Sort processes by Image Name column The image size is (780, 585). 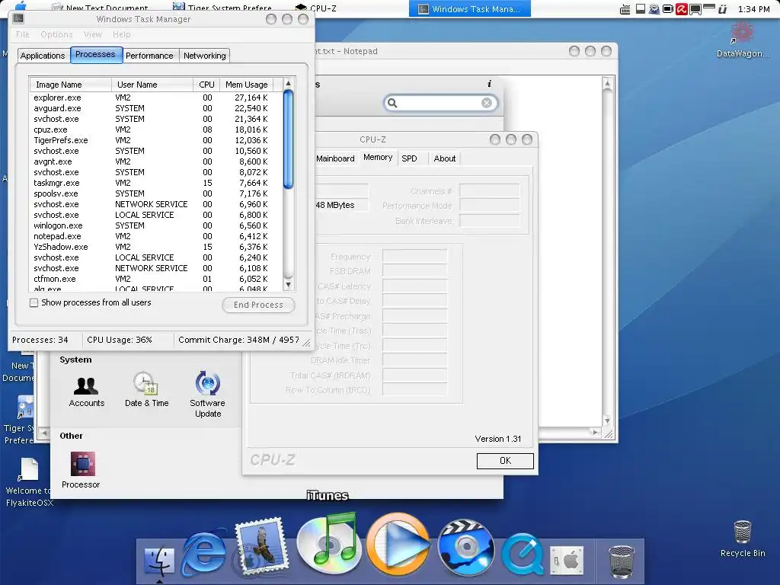70,84
